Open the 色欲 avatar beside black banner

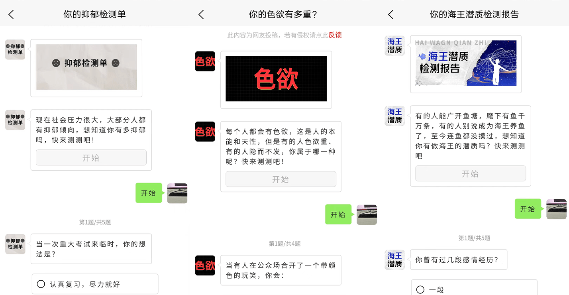point(205,61)
